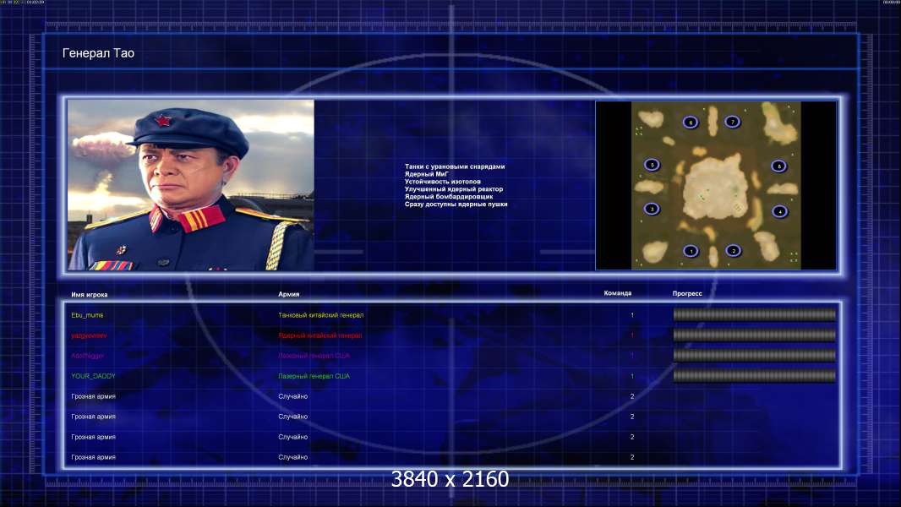The width and height of the screenshot is (901, 507).
Task: Select start position 8 on the map
Action: tap(778, 166)
